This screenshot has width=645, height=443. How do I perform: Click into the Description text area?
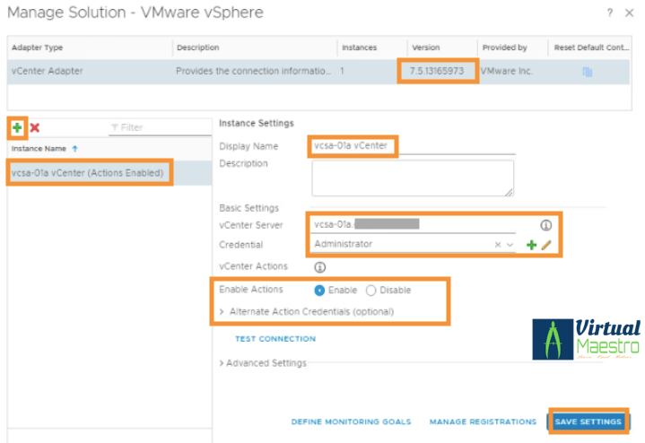click(413, 178)
